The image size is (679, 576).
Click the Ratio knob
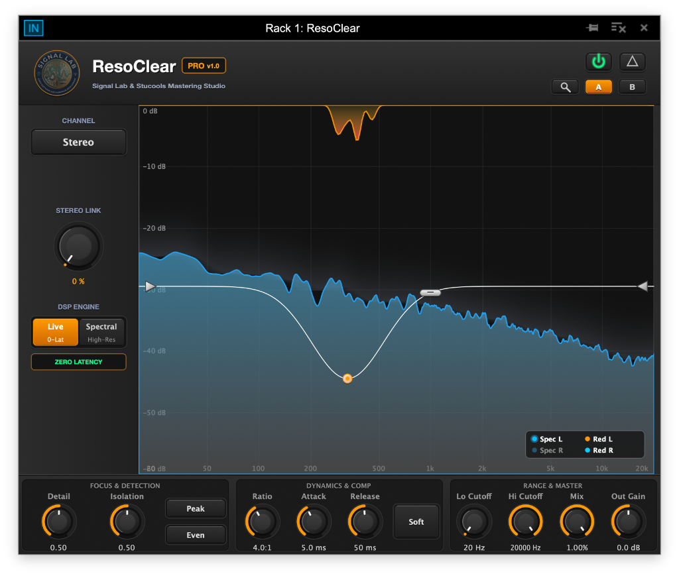click(x=263, y=522)
